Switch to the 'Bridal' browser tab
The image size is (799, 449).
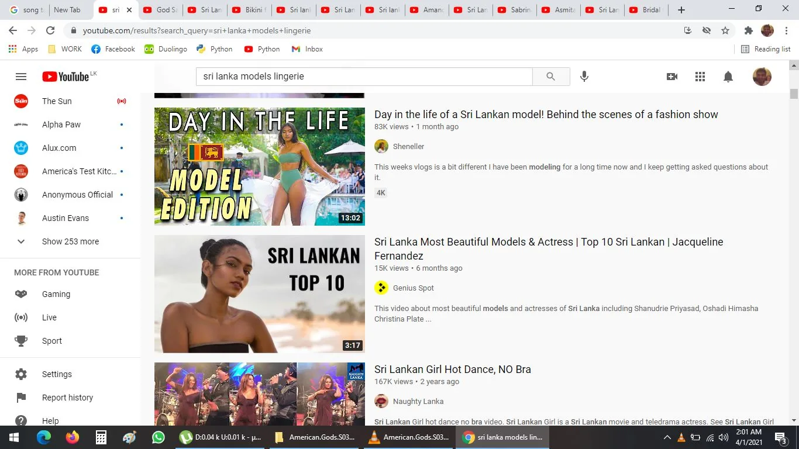pyautogui.click(x=646, y=10)
